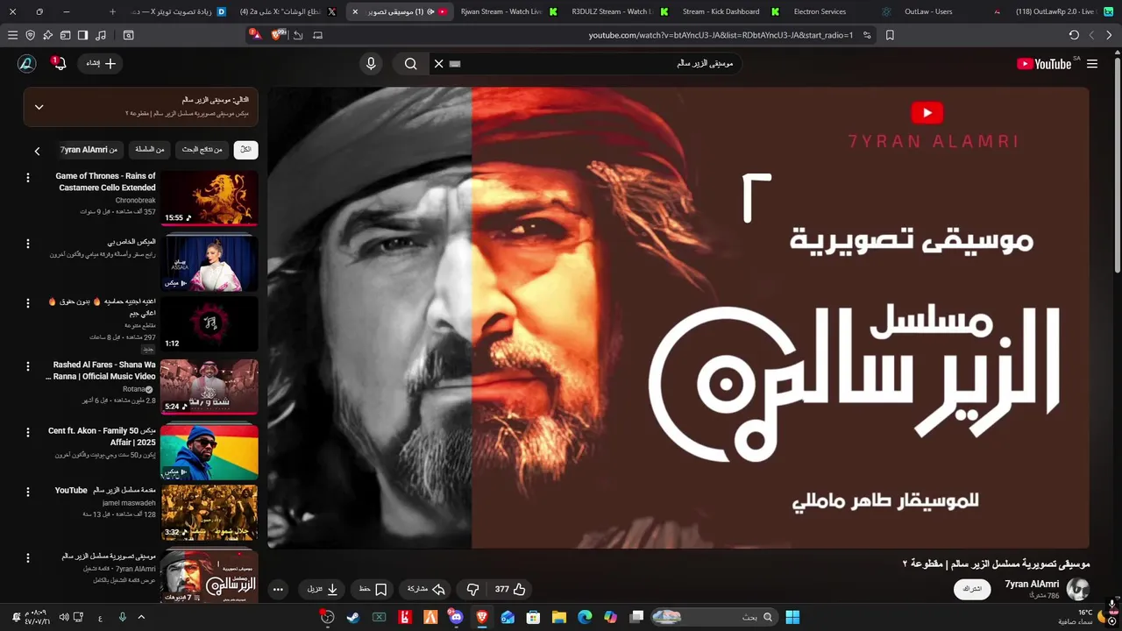Image resolution: width=1122 pixels, height=631 pixels.
Task: Open Steam from the taskbar
Action: (x=352, y=617)
